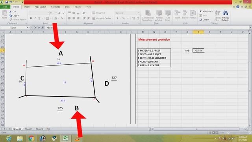Click the Font Color A icon
Screen dimensions: 252x142
pyautogui.click(x=61, y=19)
